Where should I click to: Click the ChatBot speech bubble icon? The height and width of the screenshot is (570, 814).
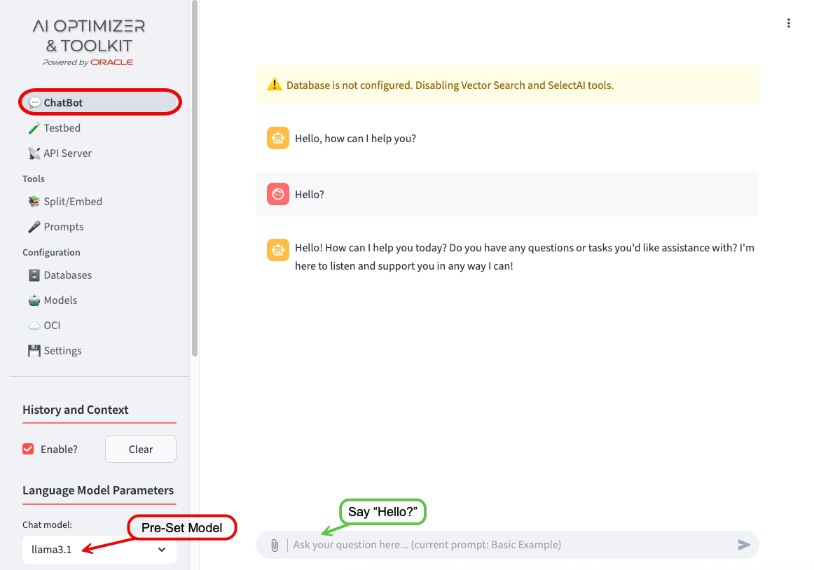click(x=34, y=102)
